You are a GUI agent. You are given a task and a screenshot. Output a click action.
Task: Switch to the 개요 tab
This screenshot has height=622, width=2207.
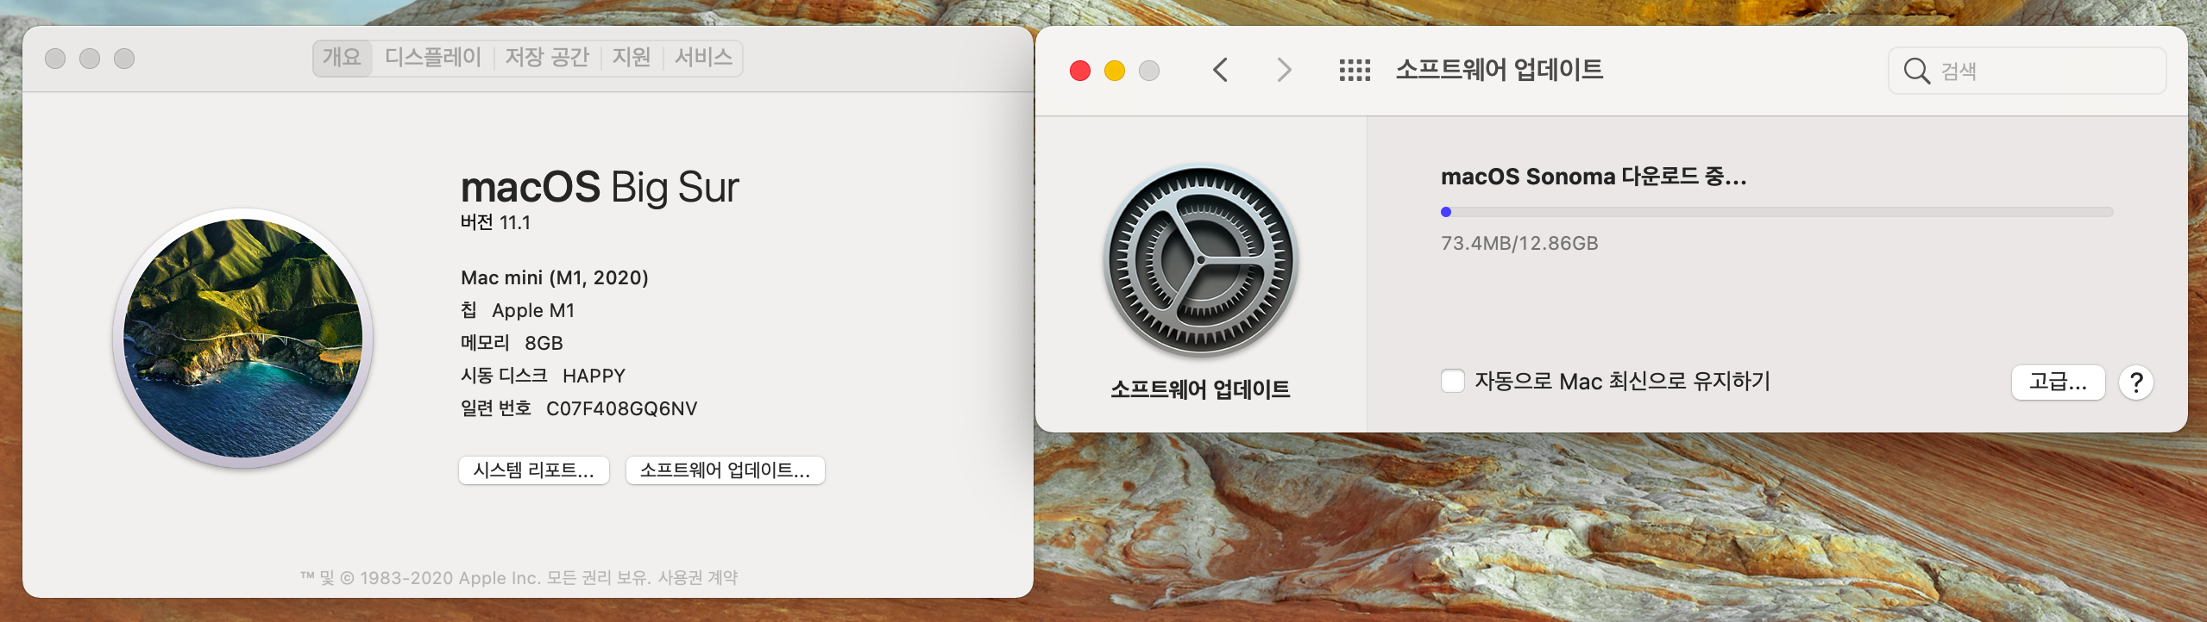tap(342, 58)
